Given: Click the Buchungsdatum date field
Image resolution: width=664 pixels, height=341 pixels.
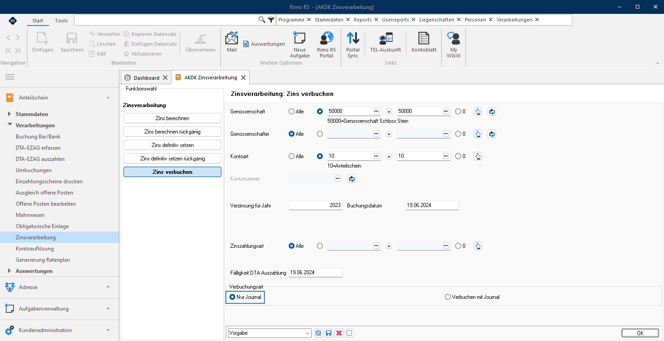Looking at the screenshot, I should [x=432, y=206].
